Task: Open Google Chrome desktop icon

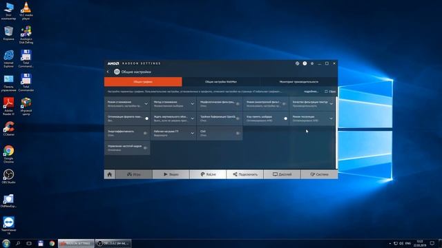Action: (x=8, y=154)
